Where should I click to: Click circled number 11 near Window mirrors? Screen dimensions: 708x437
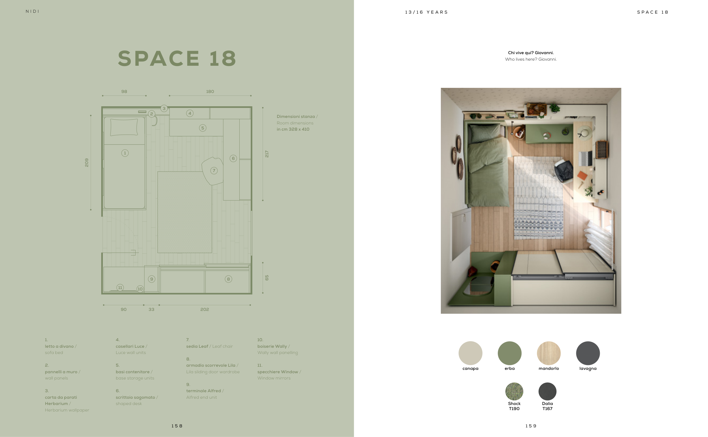[120, 287]
